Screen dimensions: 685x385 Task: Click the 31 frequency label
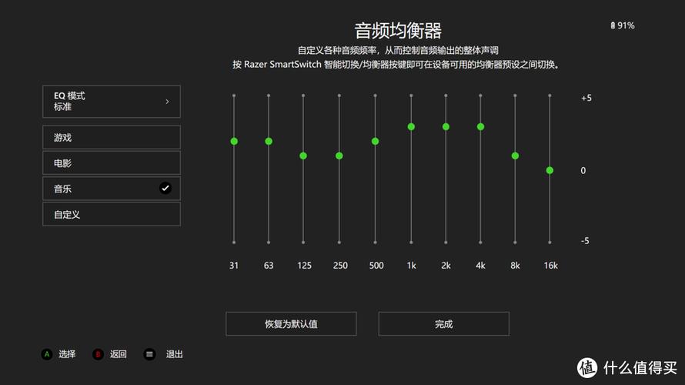[234, 265]
